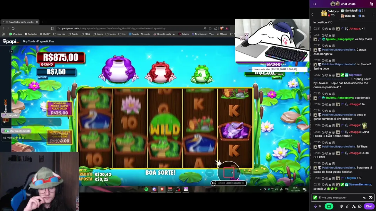Open the StreamElements bookmark
The height and width of the screenshot is (211, 376).
pyautogui.click(x=164, y=34)
